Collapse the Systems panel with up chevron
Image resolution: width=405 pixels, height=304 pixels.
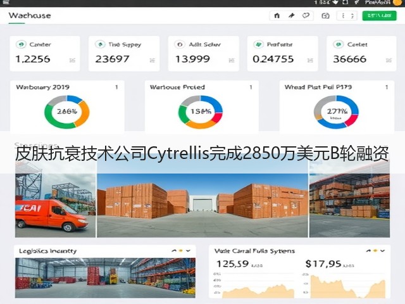click(368, 251)
